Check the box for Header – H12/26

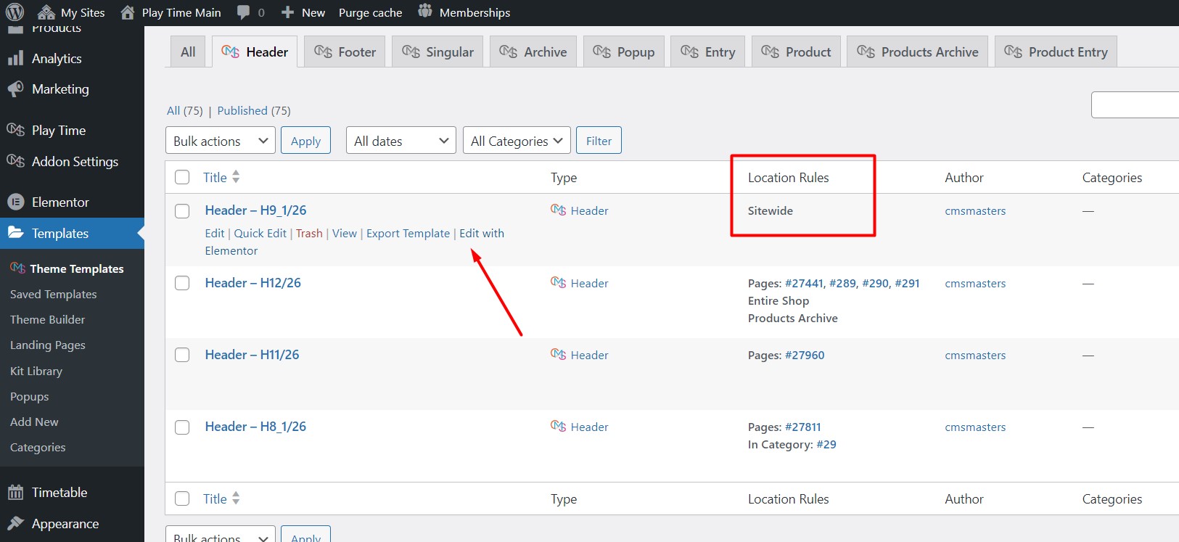tap(182, 283)
